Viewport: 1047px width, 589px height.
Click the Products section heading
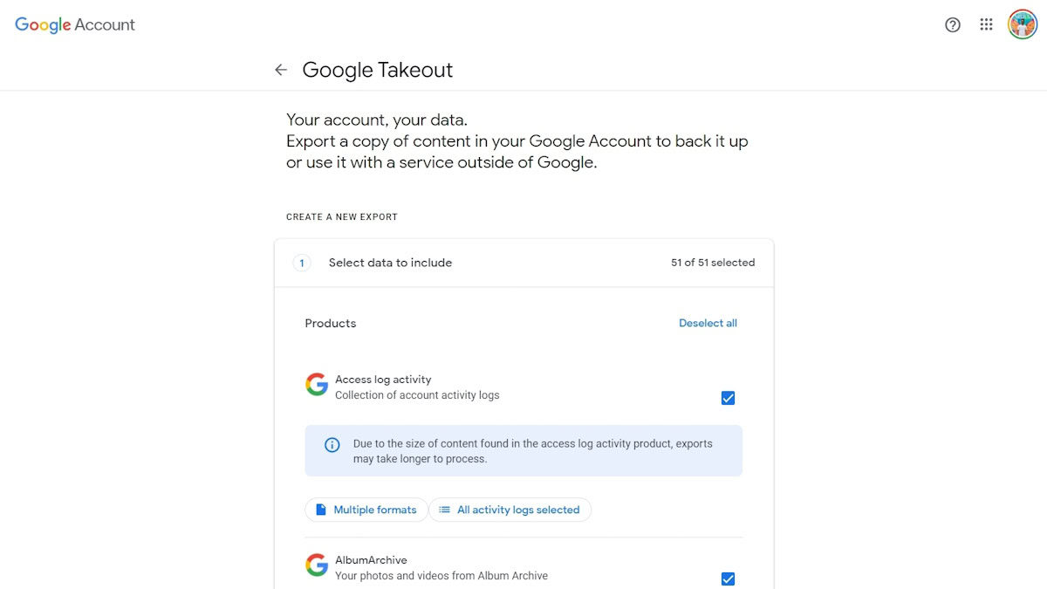[331, 323]
